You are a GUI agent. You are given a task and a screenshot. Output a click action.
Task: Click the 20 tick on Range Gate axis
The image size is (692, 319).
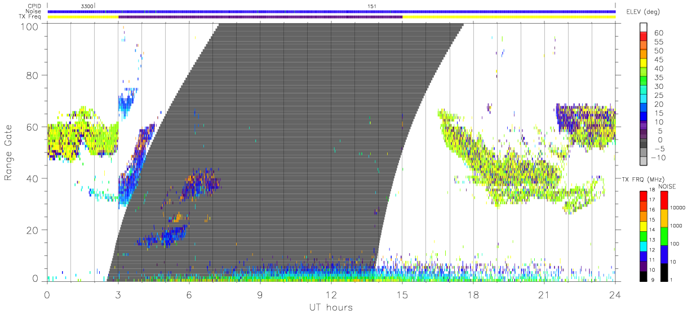pyautogui.click(x=32, y=230)
